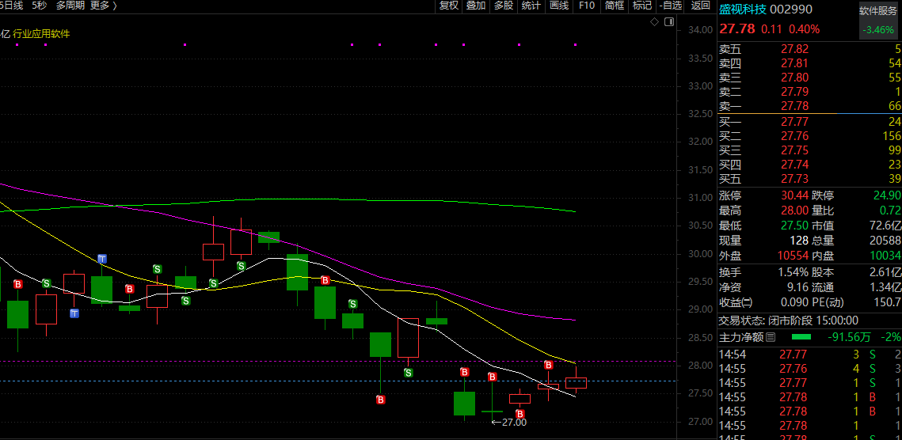This screenshot has height=440, width=902.
Task: Click the 内盘 value 10034
Action: (886, 256)
